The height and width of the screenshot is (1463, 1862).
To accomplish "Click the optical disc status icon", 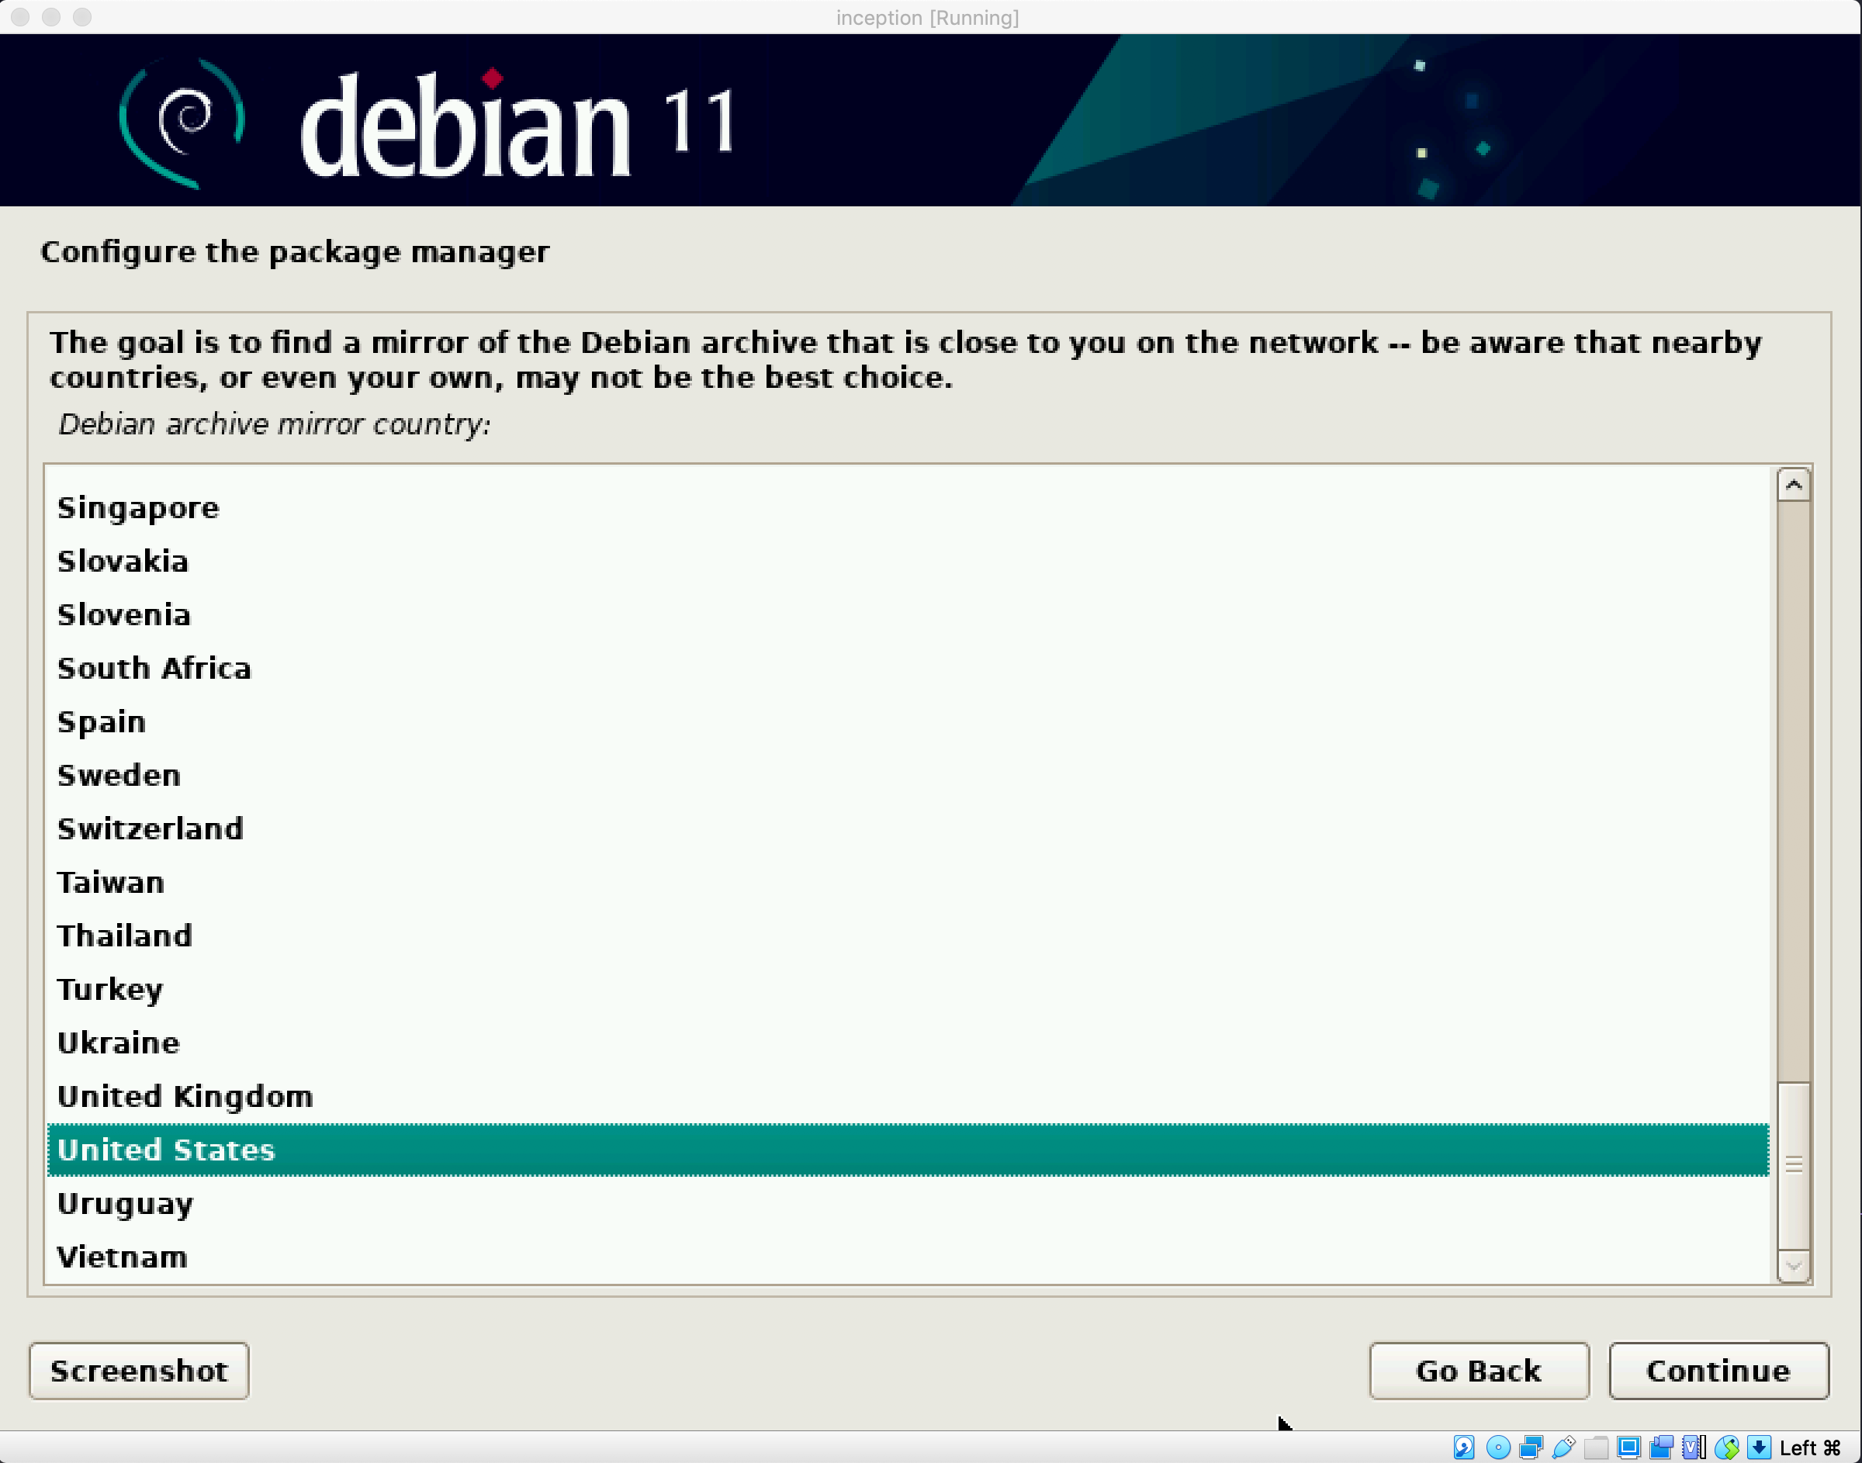I will [x=1498, y=1447].
